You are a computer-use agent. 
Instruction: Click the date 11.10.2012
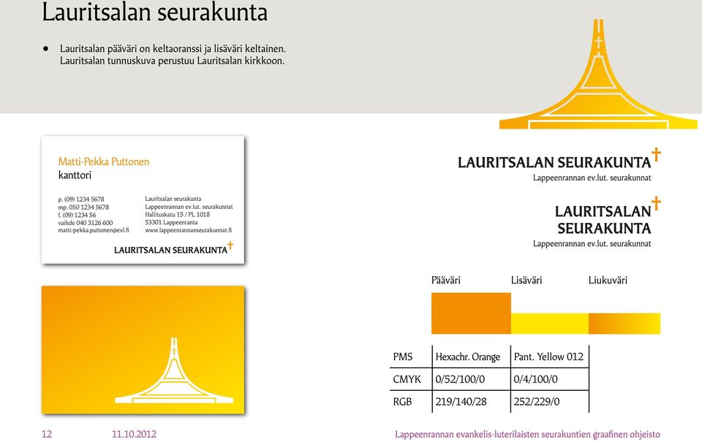pos(134,434)
